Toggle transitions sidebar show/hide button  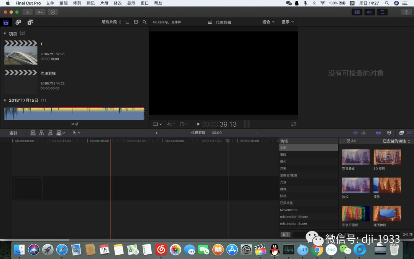pyautogui.click(x=286, y=234)
